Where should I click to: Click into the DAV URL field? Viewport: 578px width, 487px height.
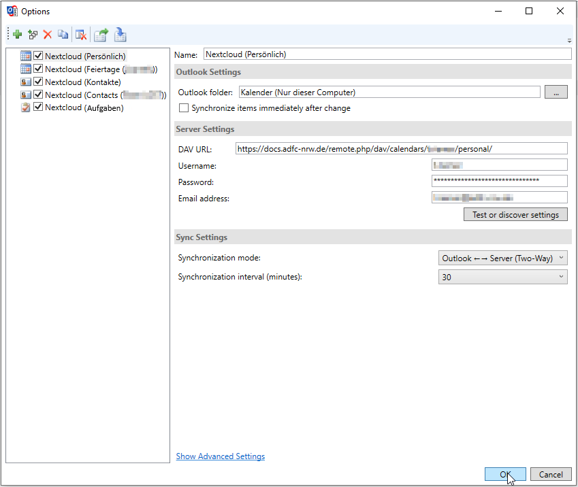pos(400,148)
